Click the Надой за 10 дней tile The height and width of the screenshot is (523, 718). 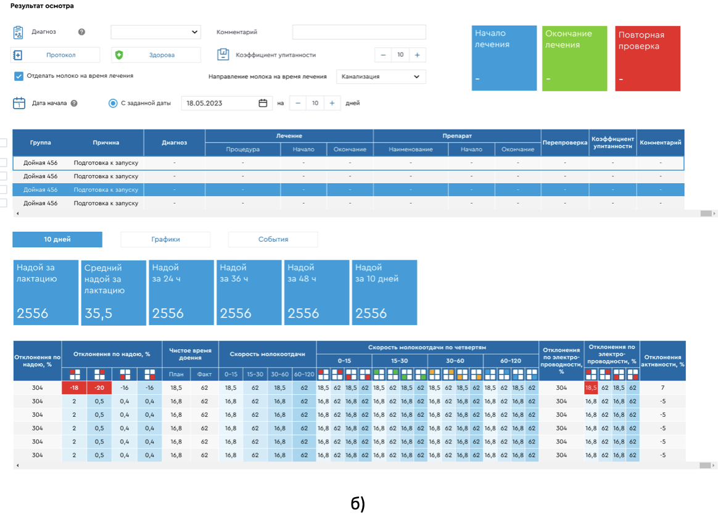[384, 292]
